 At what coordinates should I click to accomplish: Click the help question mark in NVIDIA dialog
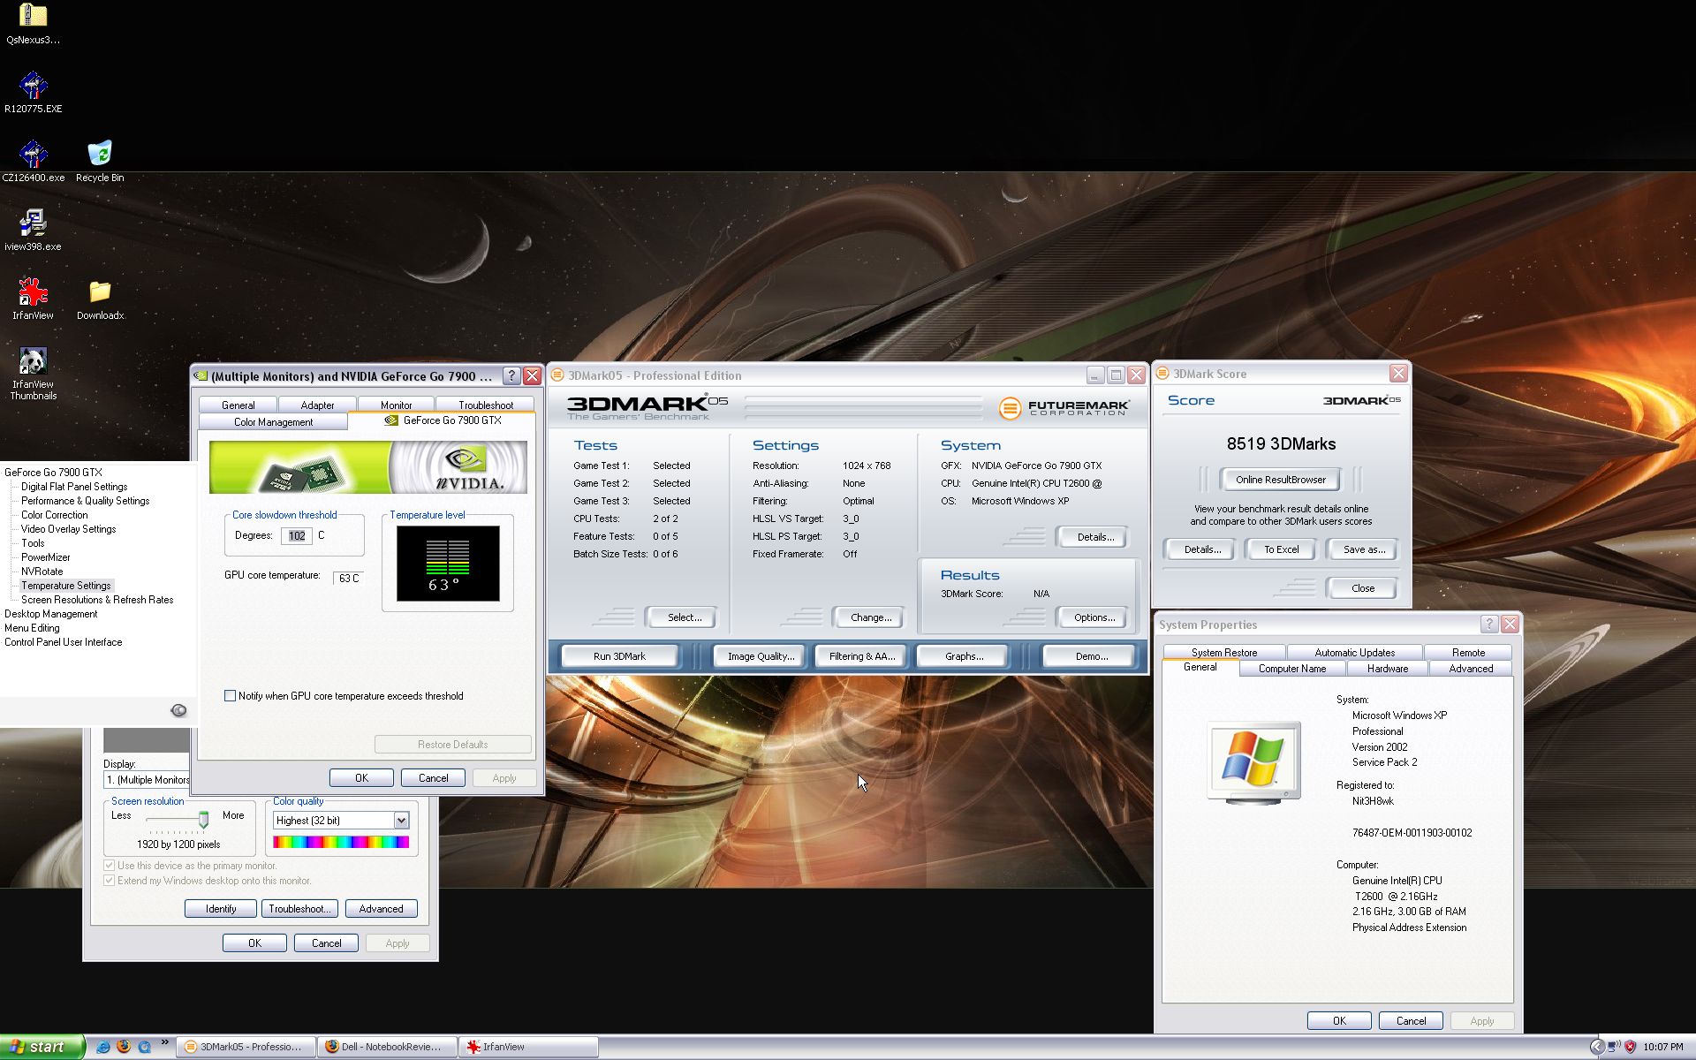(511, 375)
